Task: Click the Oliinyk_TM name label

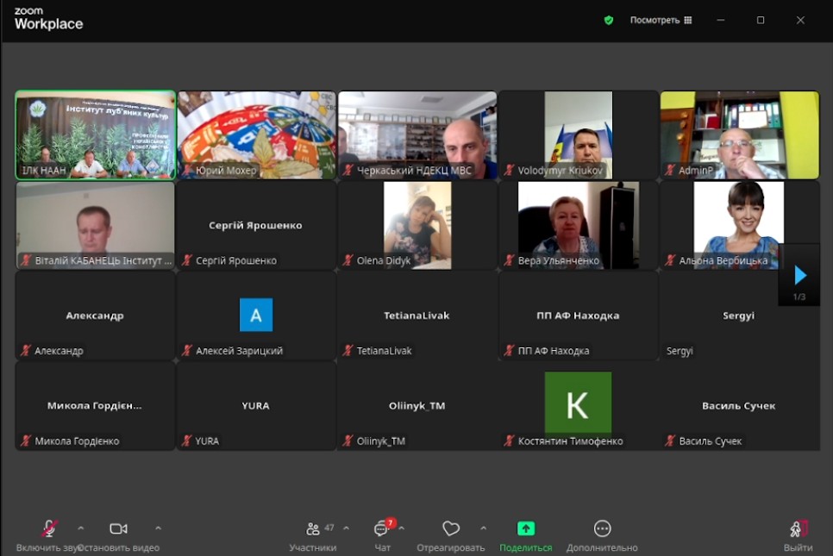Action: tap(381, 440)
